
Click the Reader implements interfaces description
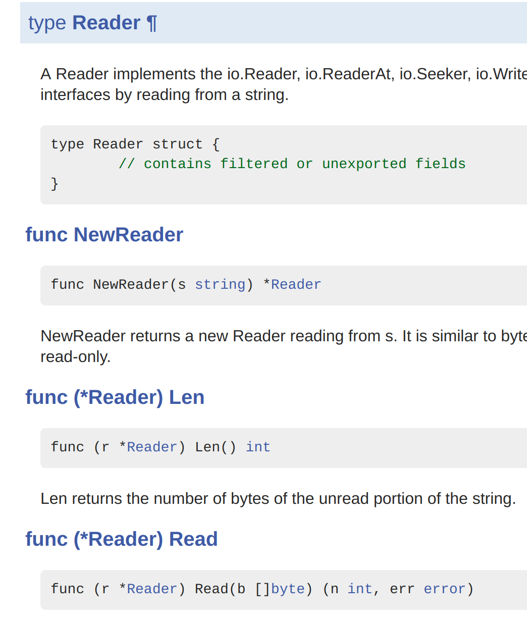click(x=284, y=84)
